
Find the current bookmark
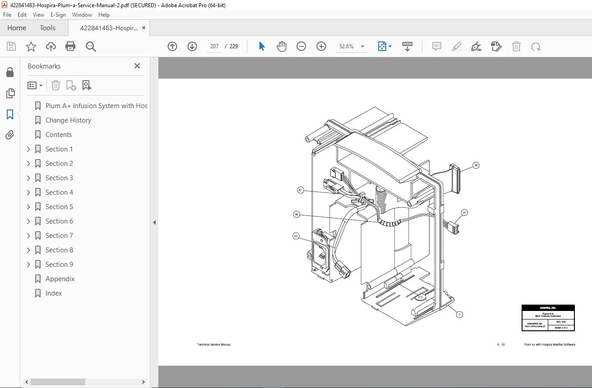tap(87, 85)
